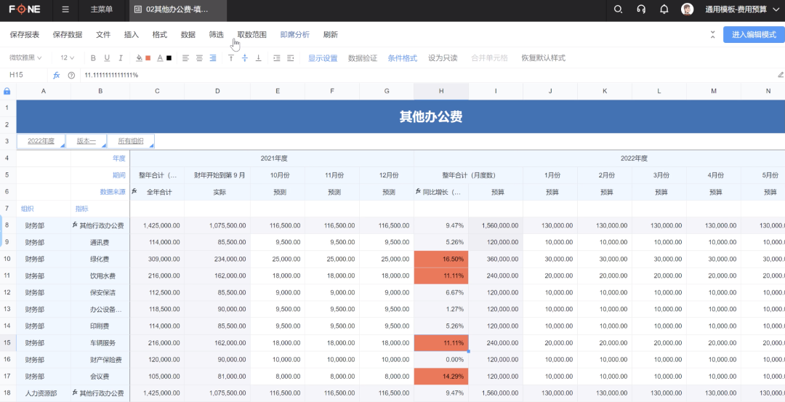Open the 版本一 version selector
Viewport: 785px width, 402px height.
(x=86, y=141)
